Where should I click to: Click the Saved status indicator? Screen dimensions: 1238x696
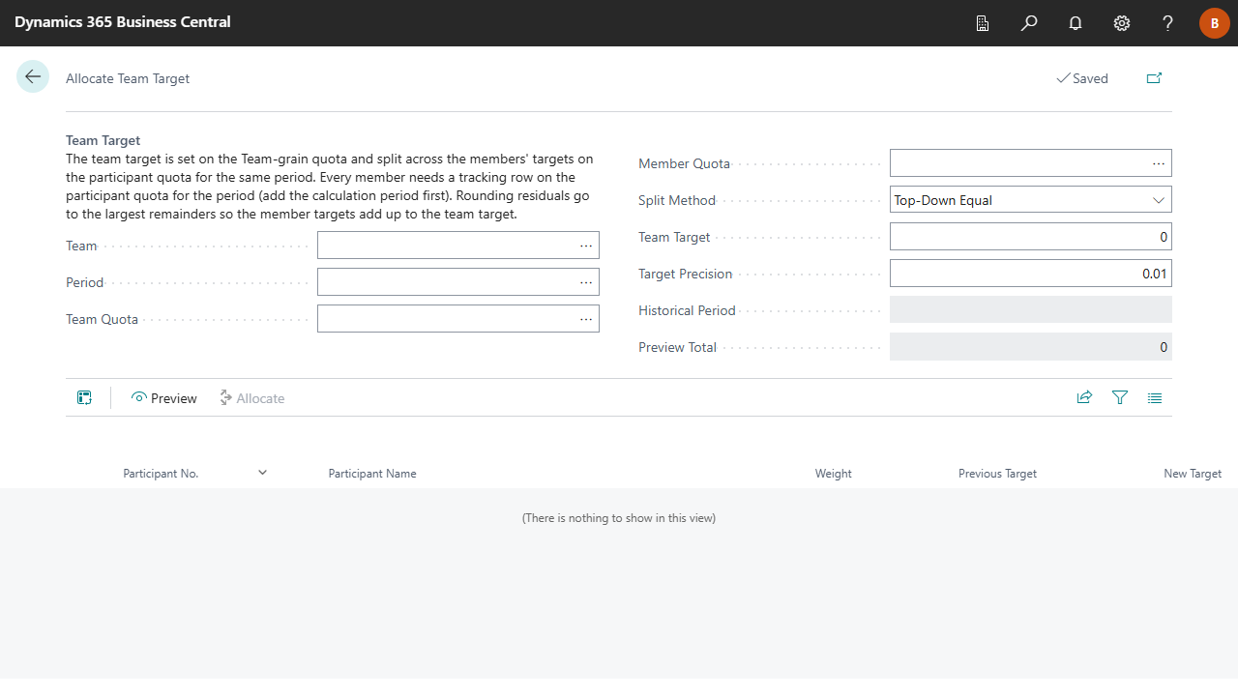[1082, 78]
